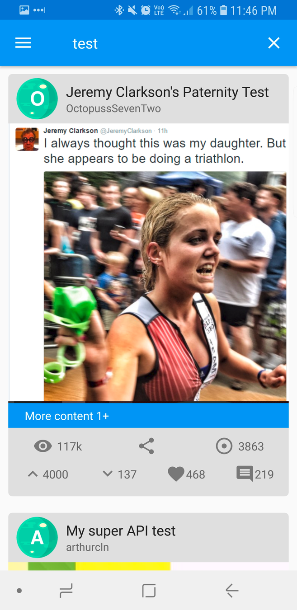Upvote the post with 4000 upvotes
Viewport: 297px width, 610px height.
(x=33, y=474)
